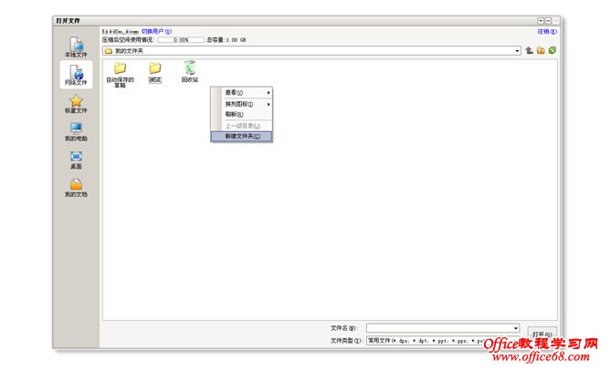Click the 注销 logout link
This screenshot has width=610, height=370.
coord(547,31)
